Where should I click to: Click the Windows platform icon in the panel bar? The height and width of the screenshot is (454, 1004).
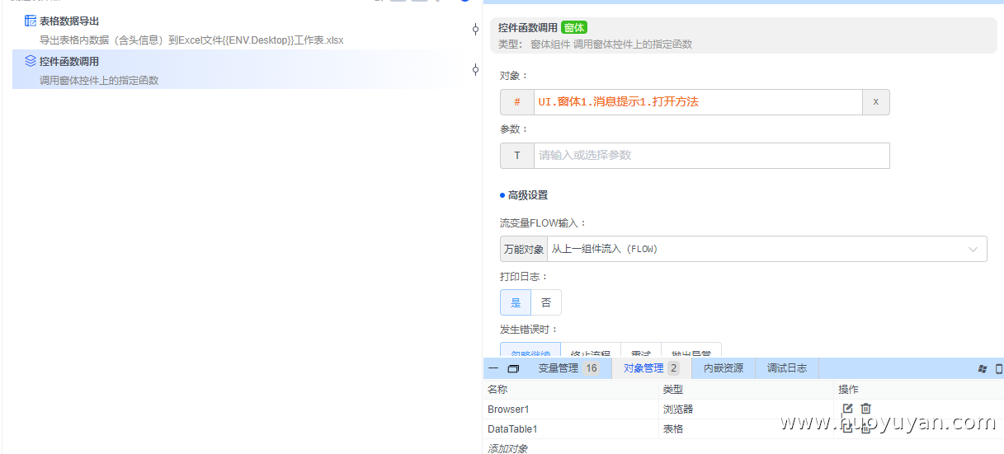pos(983,368)
